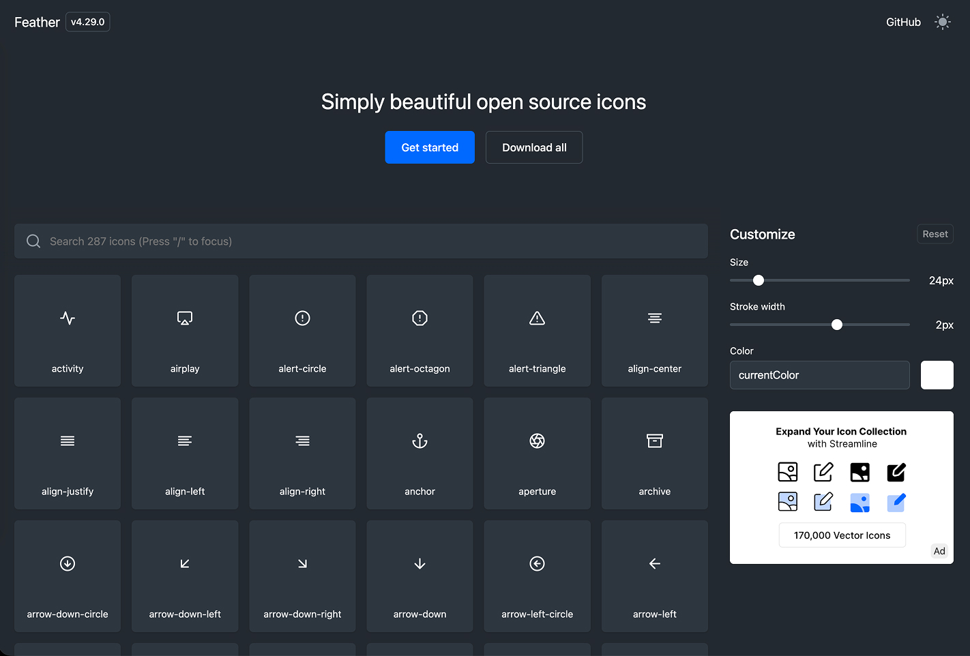Select the activity icon tile
This screenshot has width=970, height=656.
pos(68,331)
